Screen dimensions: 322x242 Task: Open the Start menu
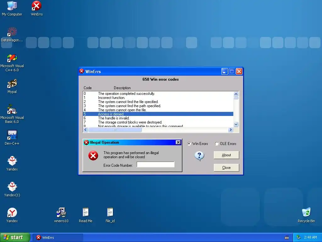pos(15,237)
